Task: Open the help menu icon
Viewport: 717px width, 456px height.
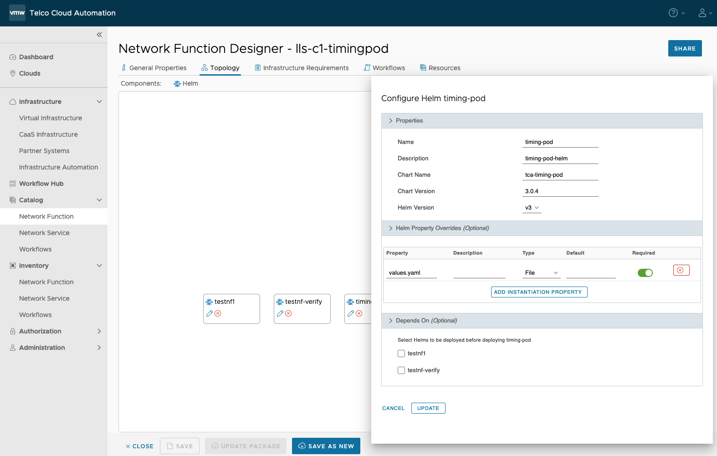Action: coord(673,13)
